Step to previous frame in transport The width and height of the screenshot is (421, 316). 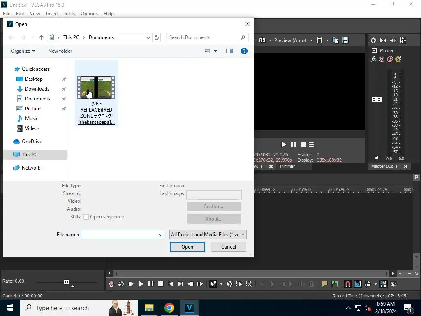coord(190,284)
